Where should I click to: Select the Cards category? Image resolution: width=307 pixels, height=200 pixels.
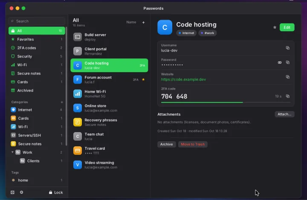[37, 118]
